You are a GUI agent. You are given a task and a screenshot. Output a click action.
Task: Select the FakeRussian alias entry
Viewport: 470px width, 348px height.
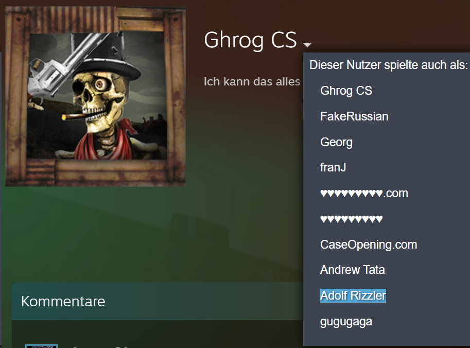(x=354, y=116)
